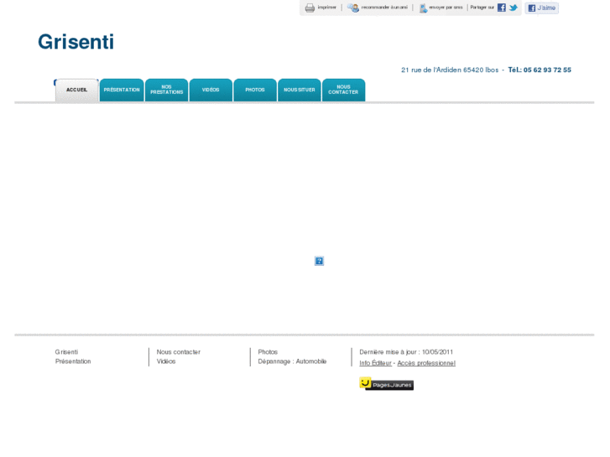Open the footer Photos link
The height and width of the screenshot is (457, 610).
point(268,352)
